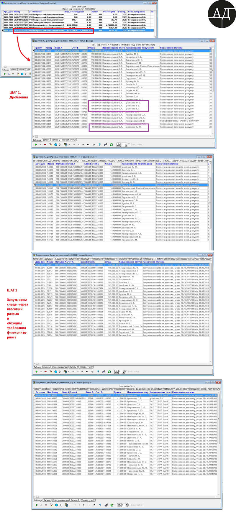This screenshot has height=525, width=236.
Task: Toggle 'Банк. тайна' checkbox in ШАГ 1 window
Action: pyautogui.click(x=129, y=145)
